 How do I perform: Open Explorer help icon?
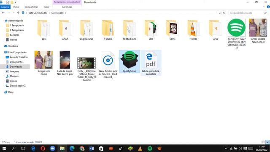(268, 7)
